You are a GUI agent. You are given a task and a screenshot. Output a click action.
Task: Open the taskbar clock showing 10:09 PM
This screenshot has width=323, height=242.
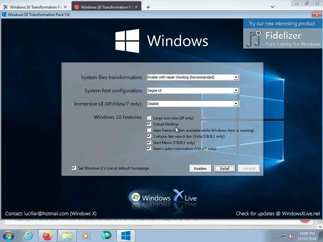click(307, 236)
